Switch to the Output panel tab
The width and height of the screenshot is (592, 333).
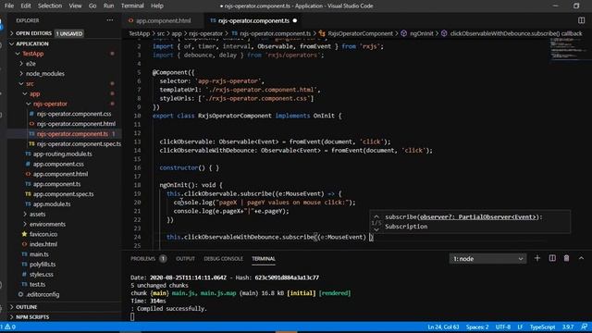click(x=185, y=259)
